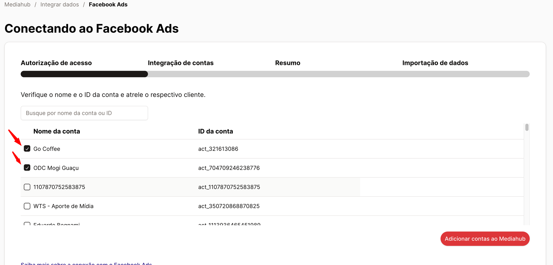Click the Facebook Ads breadcrumb item
This screenshot has width=553, height=265.
coord(108,4)
